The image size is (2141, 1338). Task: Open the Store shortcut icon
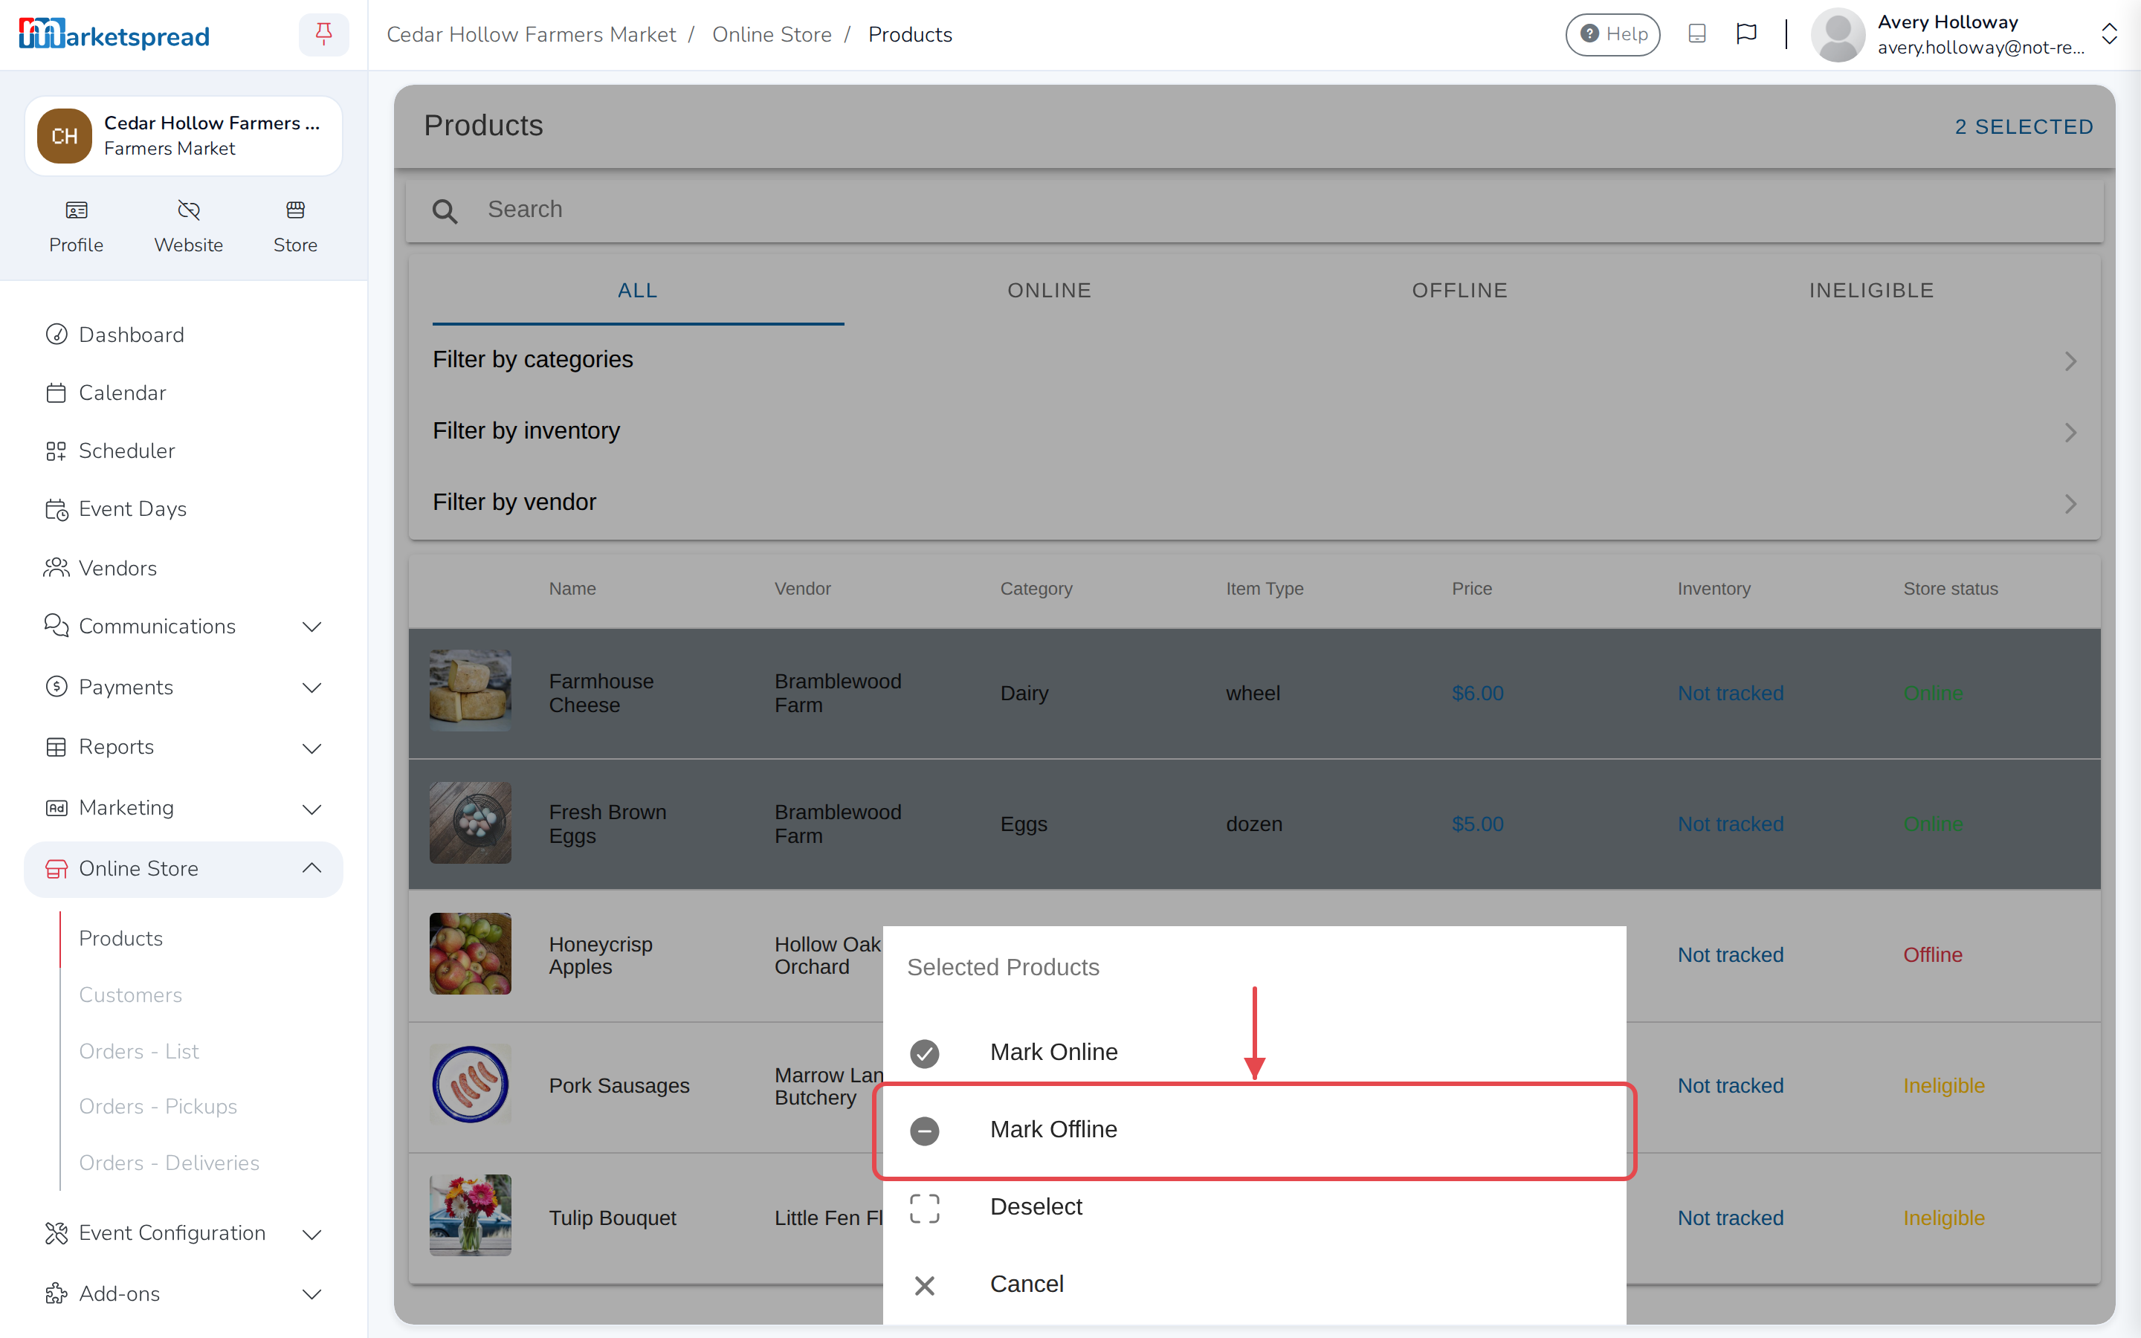point(295,210)
